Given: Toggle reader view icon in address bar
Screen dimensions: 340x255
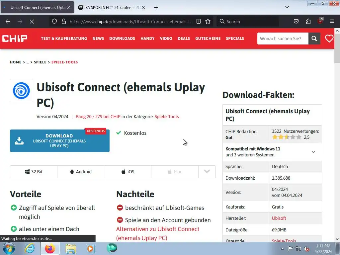Looking at the screenshot, I should coord(199,22).
